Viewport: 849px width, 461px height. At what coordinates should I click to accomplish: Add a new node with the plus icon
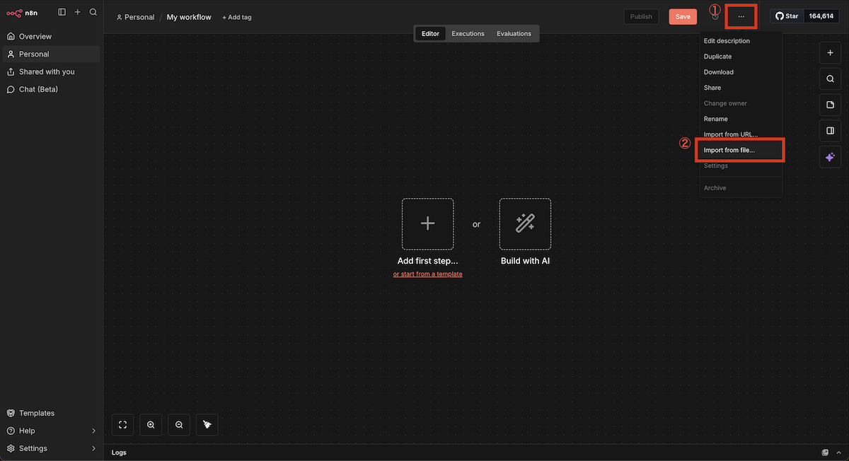(x=829, y=52)
